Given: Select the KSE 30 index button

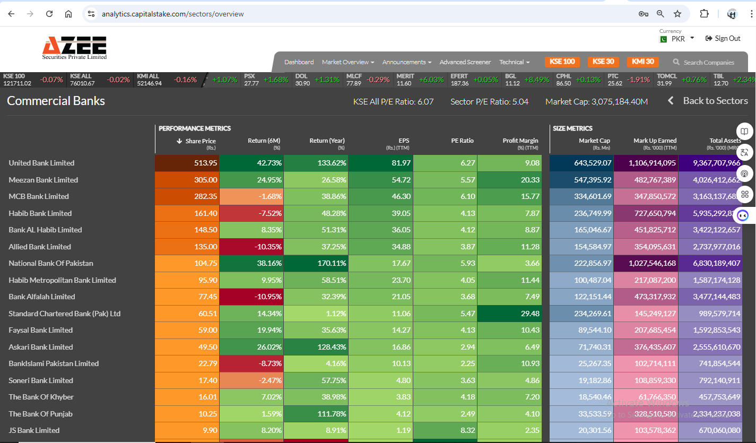Looking at the screenshot, I should (603, 62).
